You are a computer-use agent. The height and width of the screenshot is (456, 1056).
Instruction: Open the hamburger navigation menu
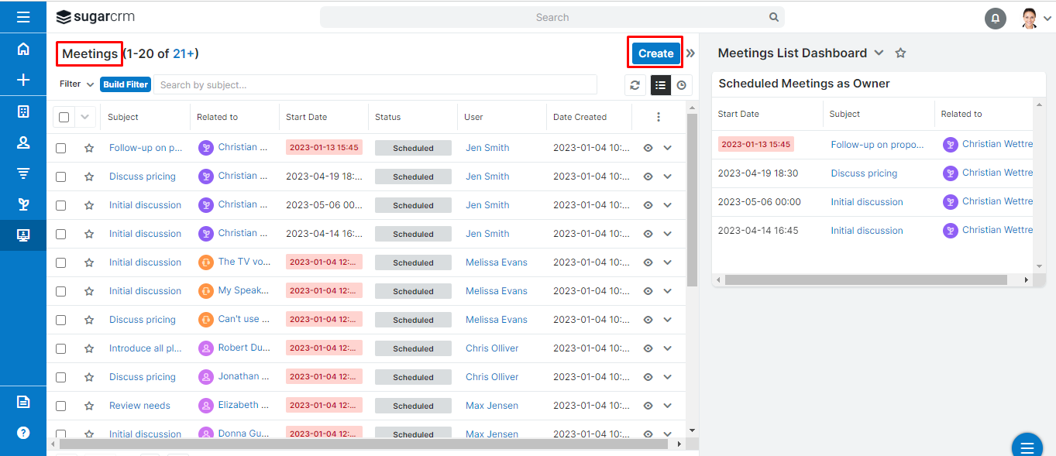(23, 17)
